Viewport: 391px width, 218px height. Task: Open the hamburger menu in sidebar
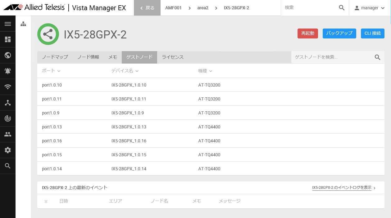point(8,24)
